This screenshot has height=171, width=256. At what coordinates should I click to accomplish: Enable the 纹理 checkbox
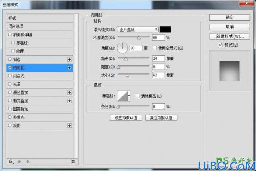tap(13, 51)
